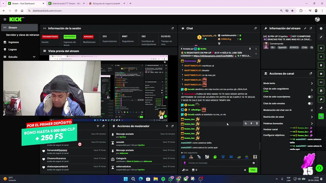Image resolution: width=326 pixels, height=183 pixels.
Task: Pop out the Acciones de canal panel
Action: tap(311, 74)
